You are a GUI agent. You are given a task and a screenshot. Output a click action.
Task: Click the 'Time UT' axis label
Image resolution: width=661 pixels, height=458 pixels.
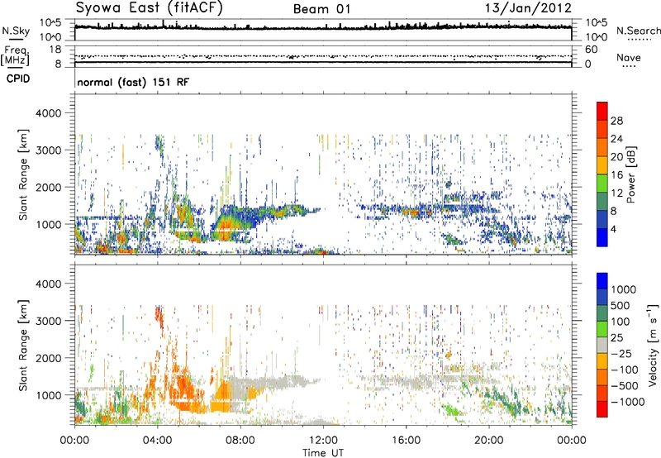pos(323,453)
